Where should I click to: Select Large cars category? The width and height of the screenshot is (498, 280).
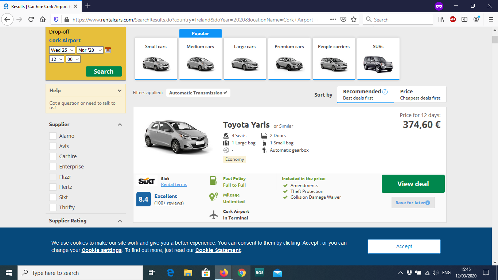pos(245,58)
